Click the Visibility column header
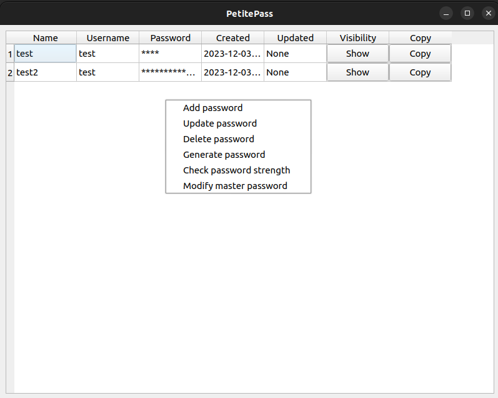 (357, 37)
